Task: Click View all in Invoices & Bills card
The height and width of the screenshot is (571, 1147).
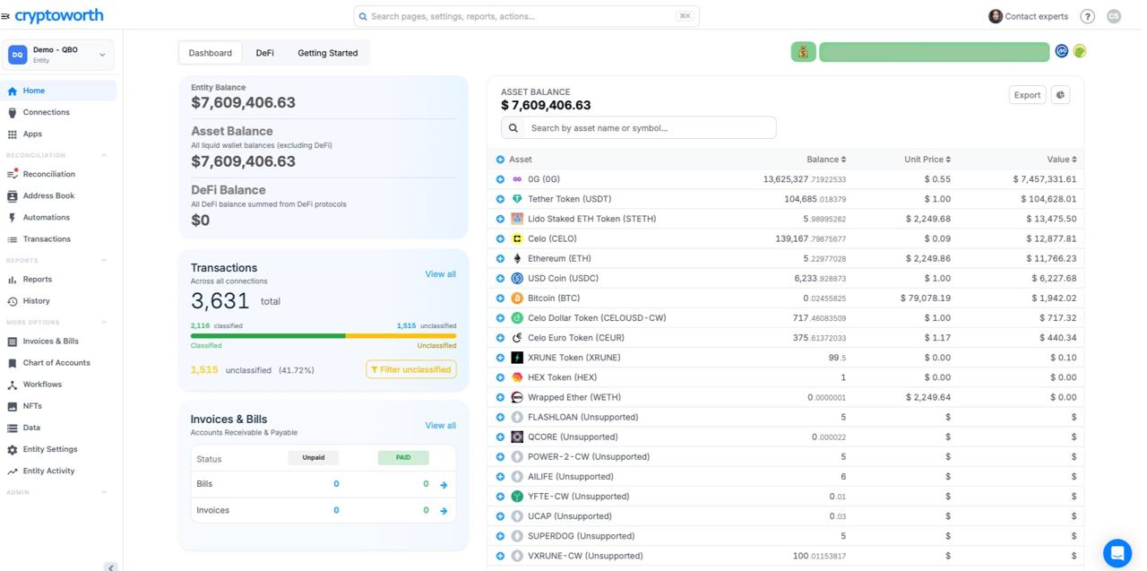Action: (x=440, y=426)
